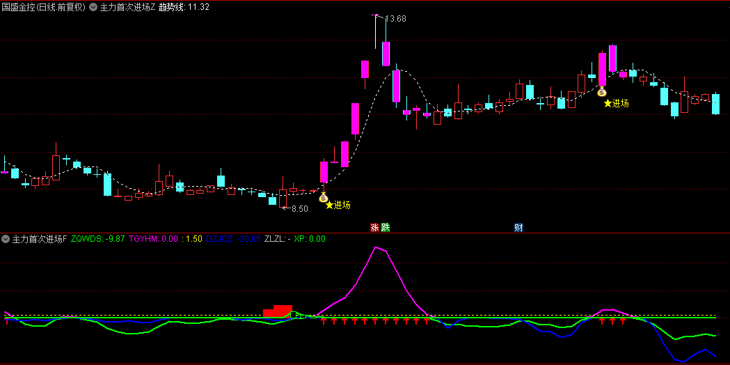Click the TGYHM indicator value label
730x365 pixels.
tap(154, 239)
